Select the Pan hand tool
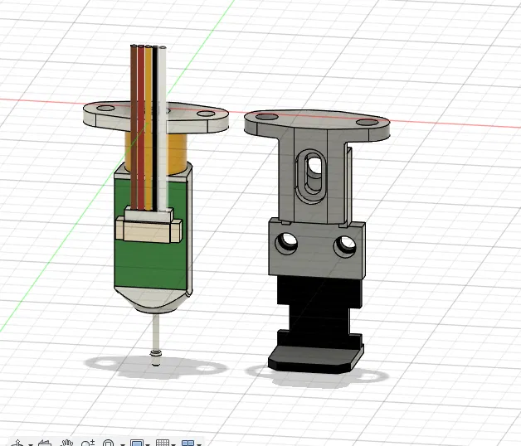 click(67, 443)
